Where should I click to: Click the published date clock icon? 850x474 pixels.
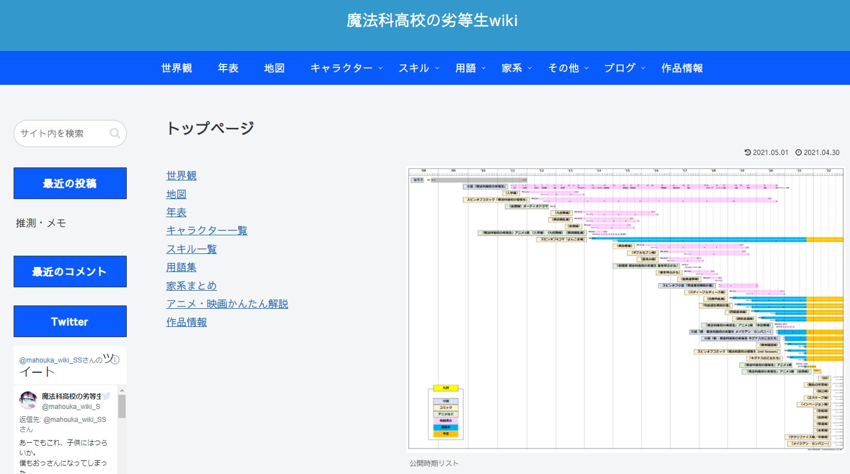pyautogui.click(x=799, y=153)
